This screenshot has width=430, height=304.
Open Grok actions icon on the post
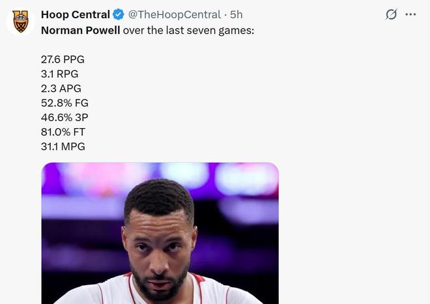[391, 14]
